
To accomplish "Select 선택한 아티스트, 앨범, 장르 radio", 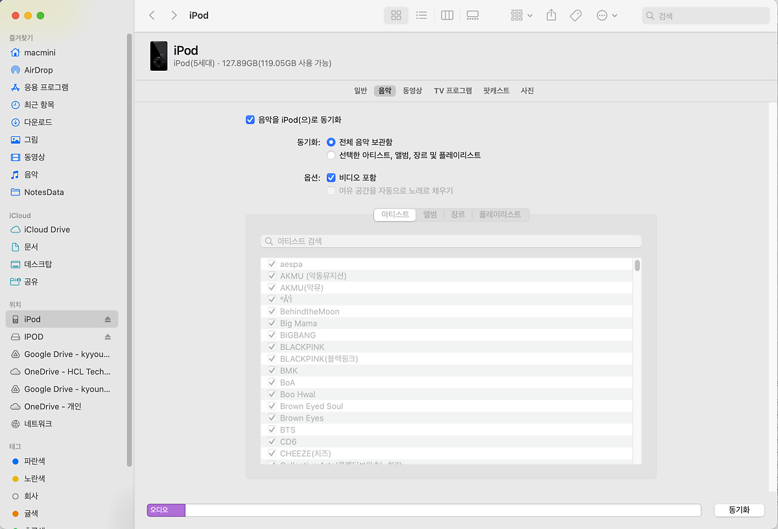I will click(331, 155).
